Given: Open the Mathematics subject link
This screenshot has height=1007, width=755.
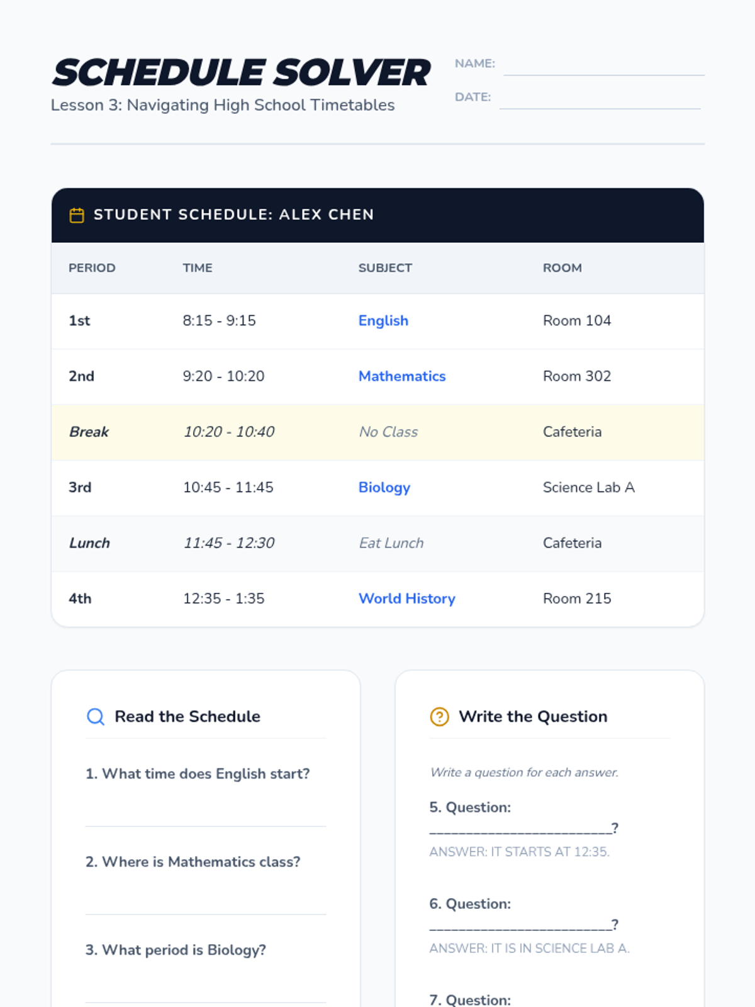Looking at the screenshot, I should click(402, 376).
